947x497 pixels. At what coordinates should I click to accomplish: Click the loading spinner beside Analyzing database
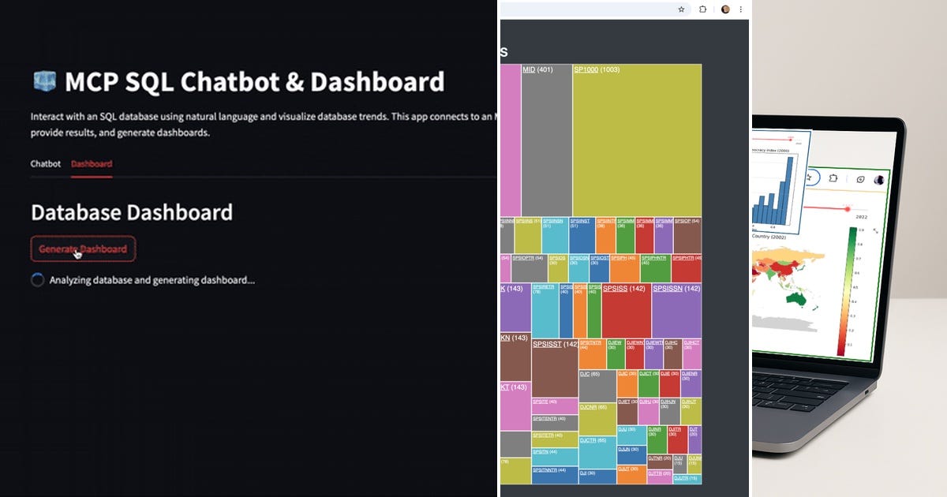click(37, 279)
